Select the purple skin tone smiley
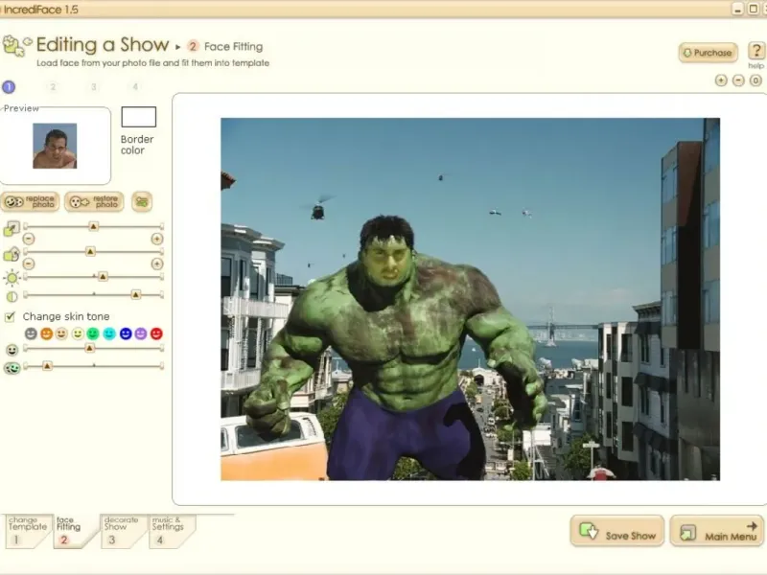This screenshot has width=767, height=575. (x=141, y=333)
